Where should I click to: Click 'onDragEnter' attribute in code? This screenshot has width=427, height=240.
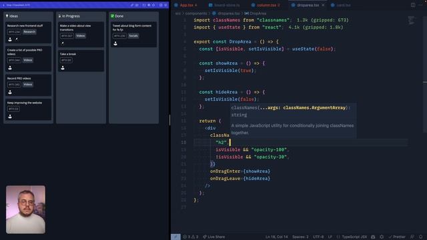click(225, 171)
